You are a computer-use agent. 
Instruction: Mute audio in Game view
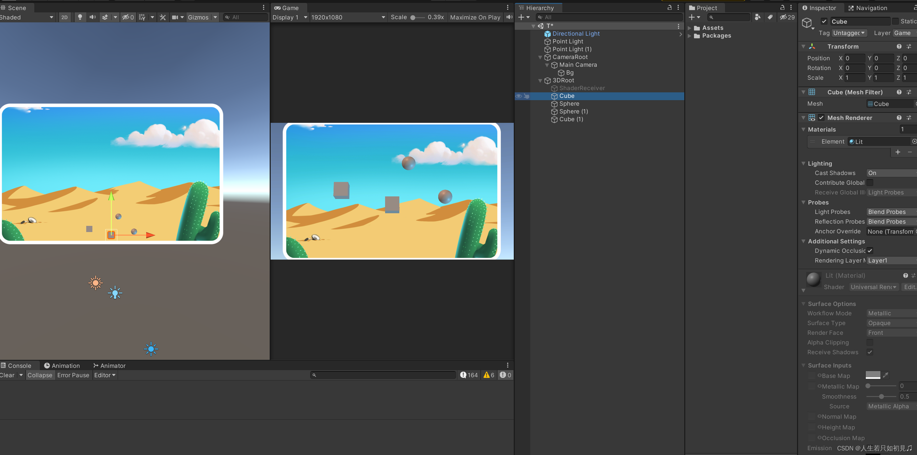510,17
